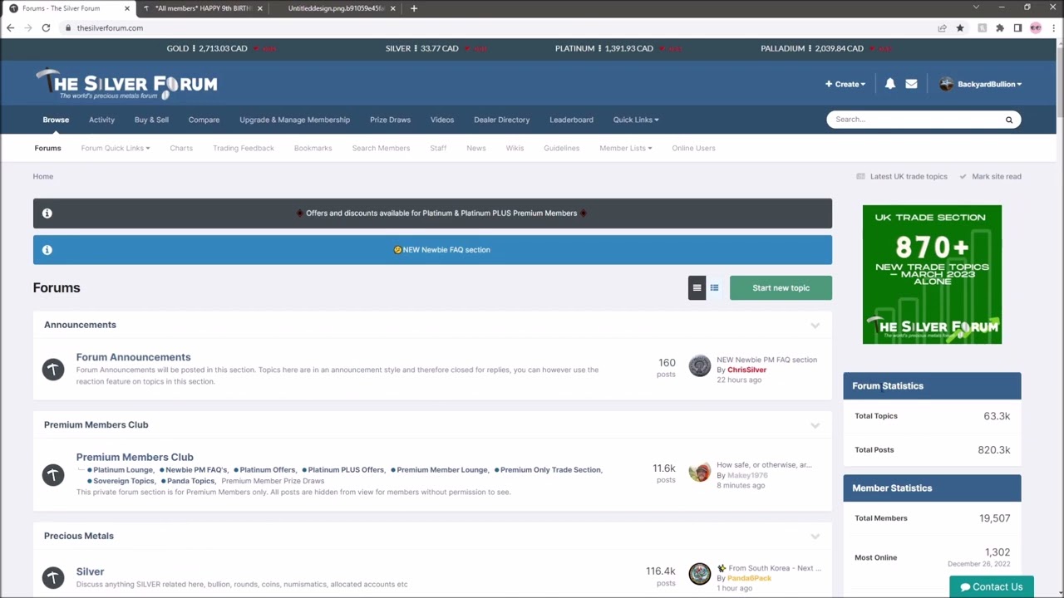Go to Prize Draws
Image resolution: width=1064 pixels, height=598 pixels.
pyautogui.click(x=390, y=120)
